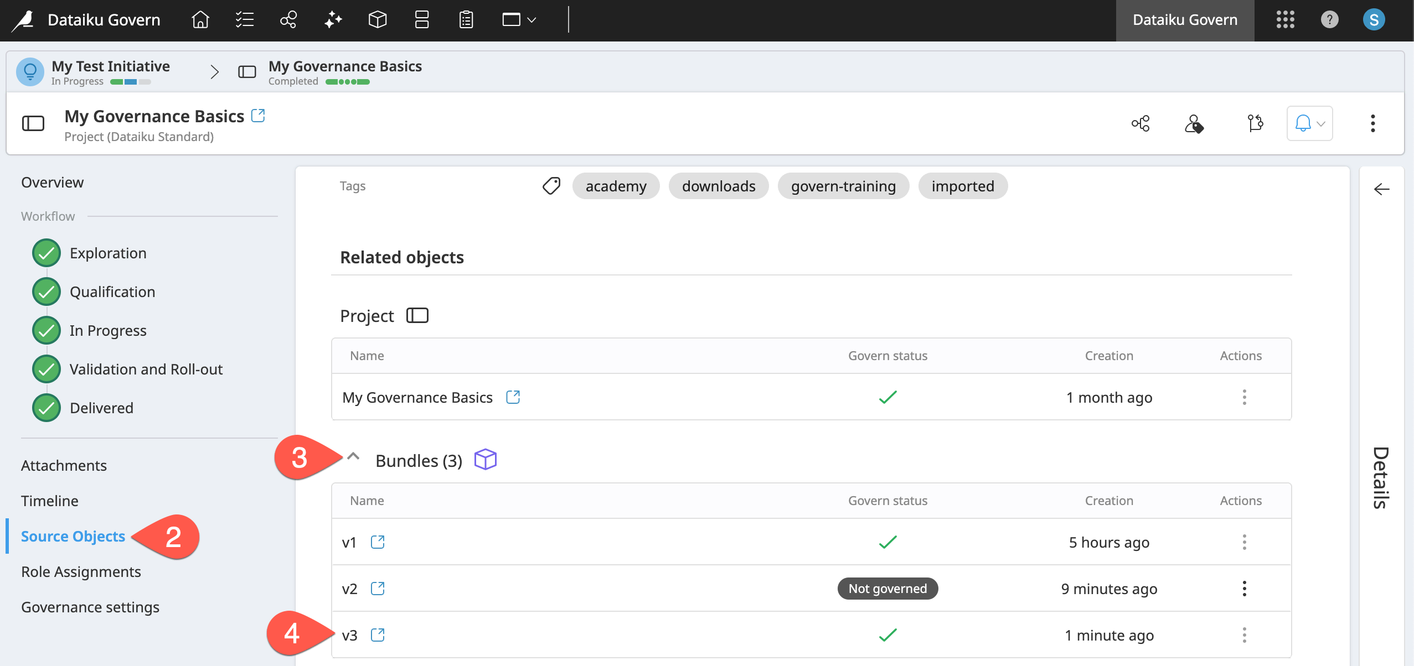Select Overview in the left sidebar
The image size is (1414, 666).
pos(53,183)
